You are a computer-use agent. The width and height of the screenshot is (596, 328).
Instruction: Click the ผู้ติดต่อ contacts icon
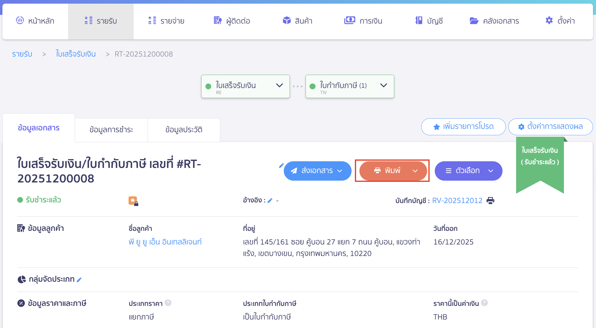(217, 20)
